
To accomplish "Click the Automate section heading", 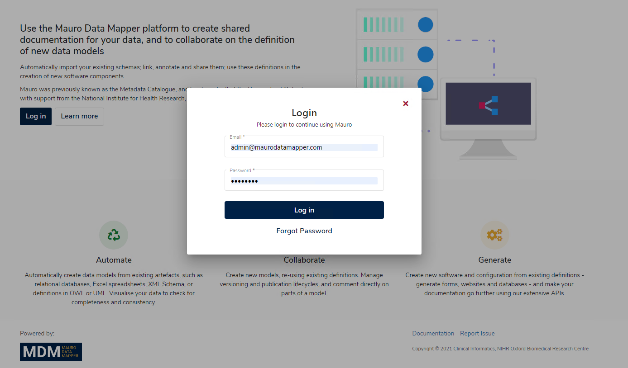I will [114, 259].
